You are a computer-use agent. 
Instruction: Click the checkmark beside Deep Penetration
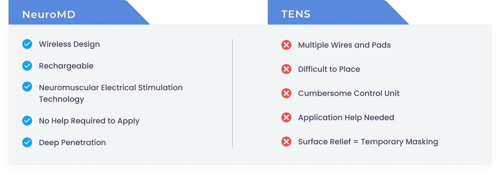point(27,142)
